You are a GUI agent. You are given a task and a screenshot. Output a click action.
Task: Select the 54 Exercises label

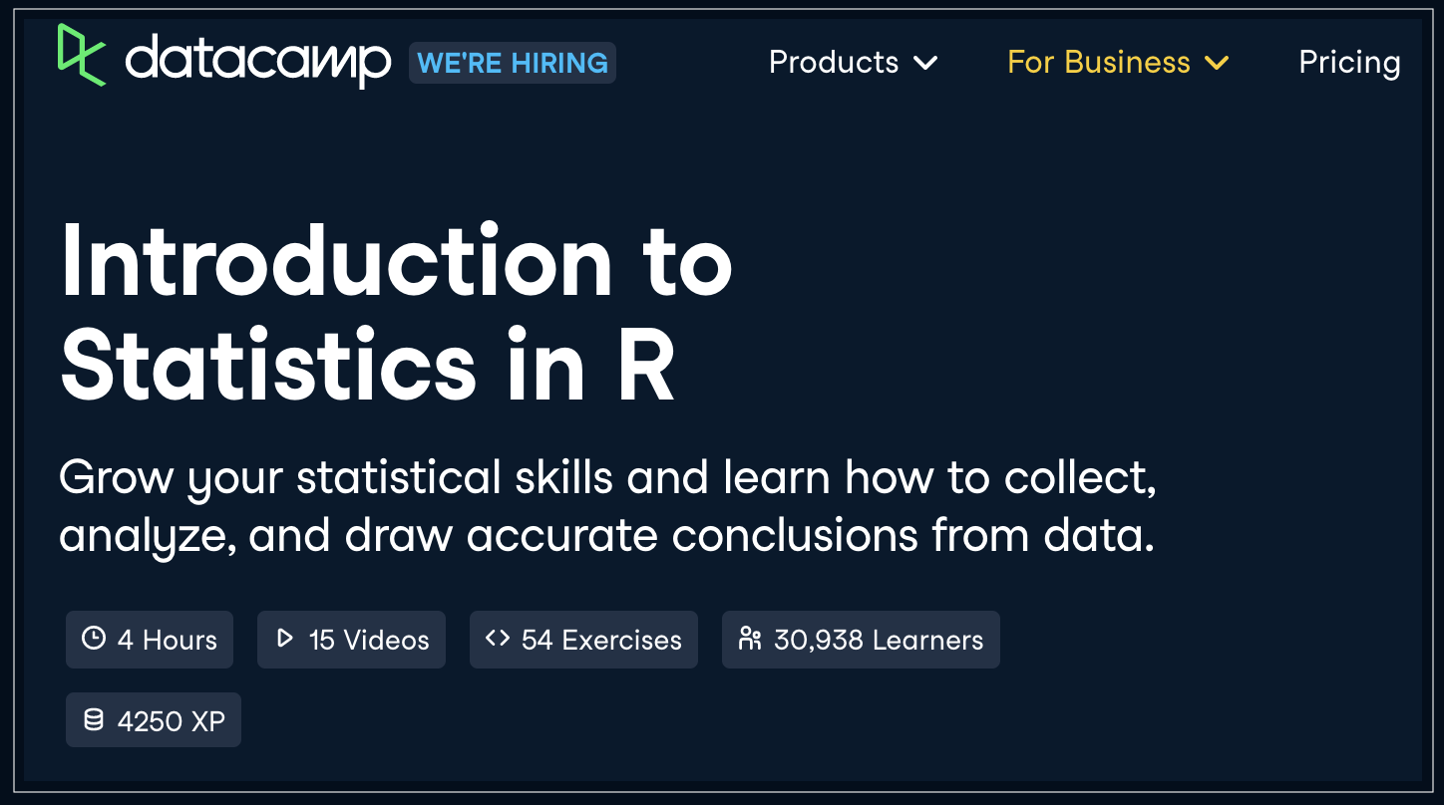click(x=601, y=640)
